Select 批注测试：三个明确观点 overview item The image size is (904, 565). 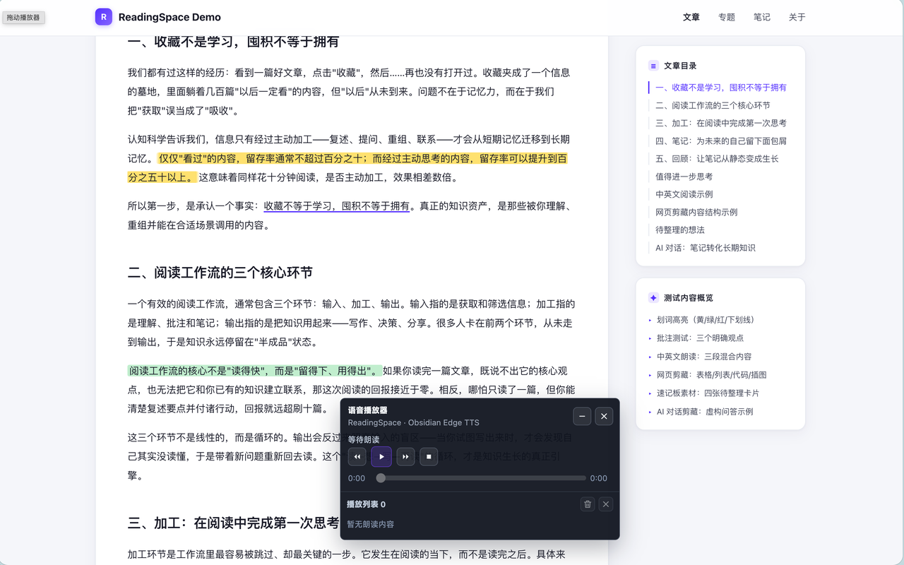(x=700, y=338)
